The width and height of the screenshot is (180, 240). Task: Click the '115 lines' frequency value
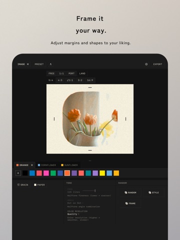[73, 192]
